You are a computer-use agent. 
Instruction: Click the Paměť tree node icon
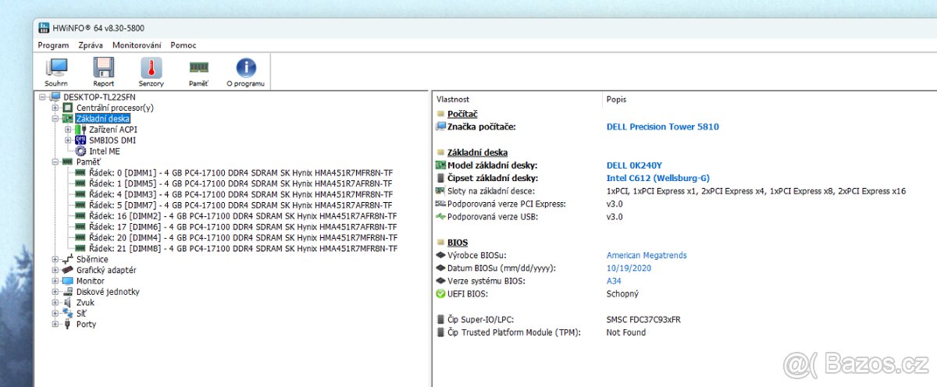coord(68,162)
